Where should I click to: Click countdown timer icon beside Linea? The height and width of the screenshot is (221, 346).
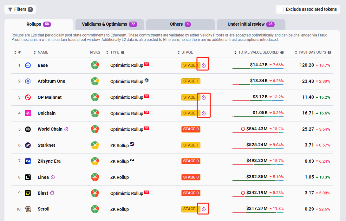[53, 177]
